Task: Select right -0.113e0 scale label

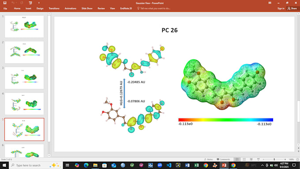Action: click(264, 124)
